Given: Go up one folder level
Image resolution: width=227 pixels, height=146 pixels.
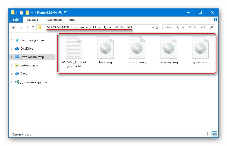Looking at the screenshot, I should [x=33, y=27].
